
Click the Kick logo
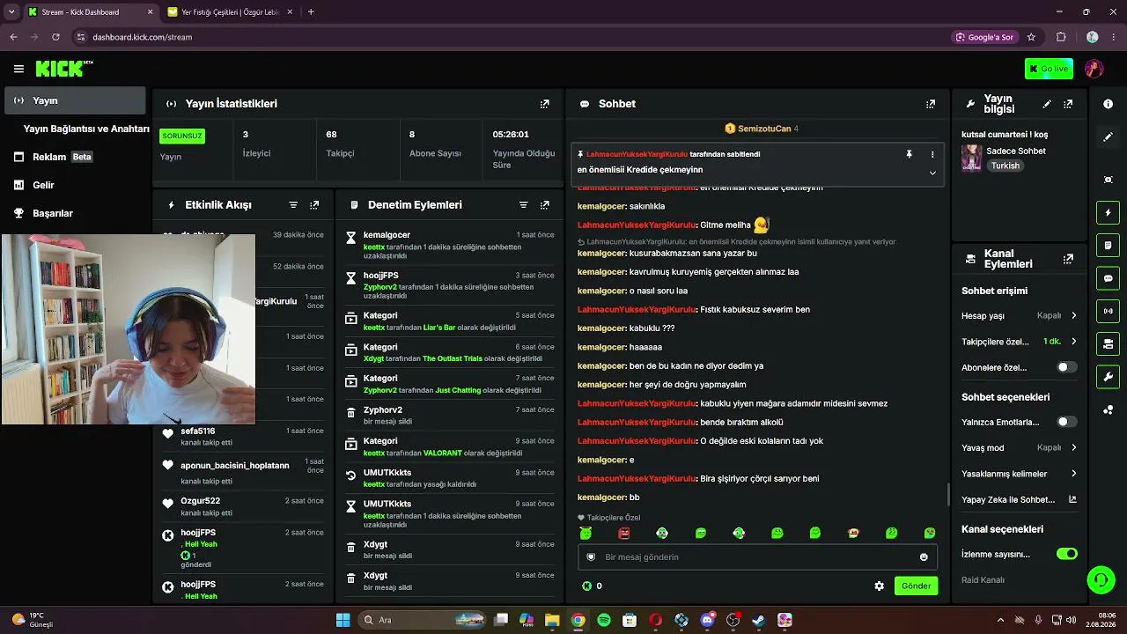pos(64,69)
